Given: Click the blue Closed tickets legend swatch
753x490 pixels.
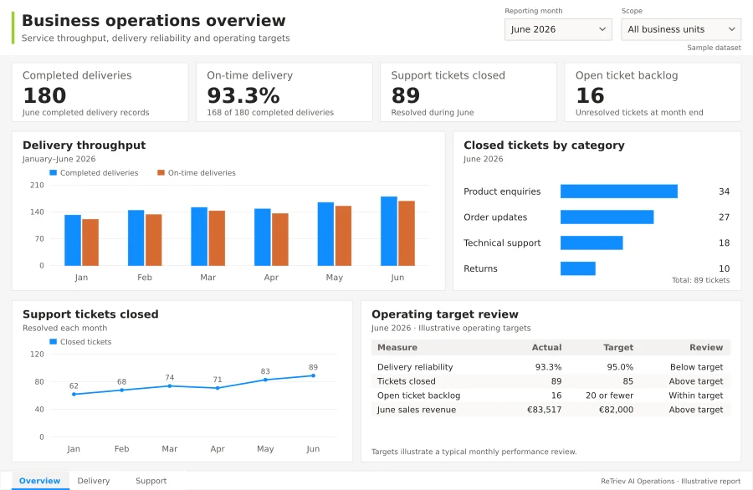Looking at the screenshot, I should pos(54,342).
